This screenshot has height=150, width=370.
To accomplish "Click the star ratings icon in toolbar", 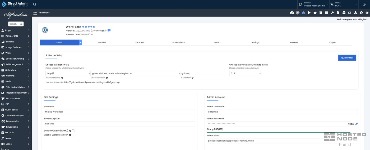I will coord(315,13).
